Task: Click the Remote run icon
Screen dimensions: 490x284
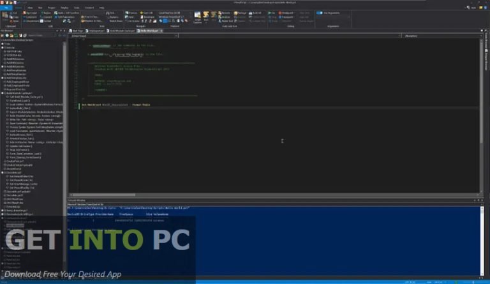Action: [x=220, y=13]
